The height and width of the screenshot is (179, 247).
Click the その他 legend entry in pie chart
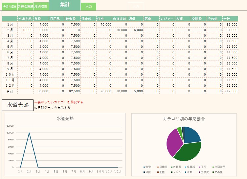[217, 172]
